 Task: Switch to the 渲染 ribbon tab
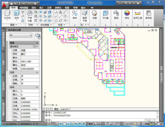(34, 8)
